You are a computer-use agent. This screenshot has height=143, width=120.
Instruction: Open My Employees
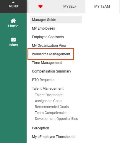point(43,28)
